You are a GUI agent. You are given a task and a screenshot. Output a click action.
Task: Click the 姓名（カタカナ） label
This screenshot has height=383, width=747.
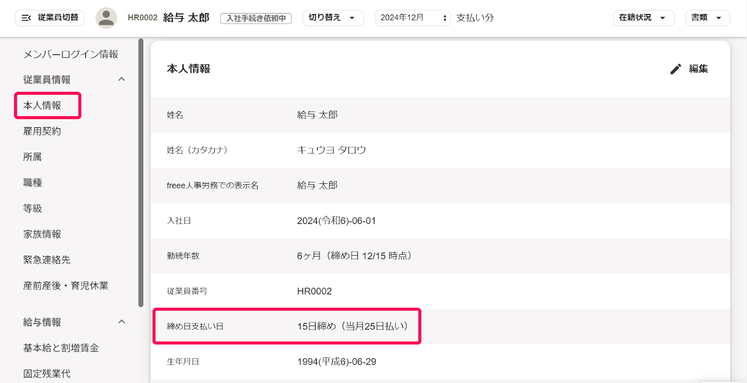(197, 150)
